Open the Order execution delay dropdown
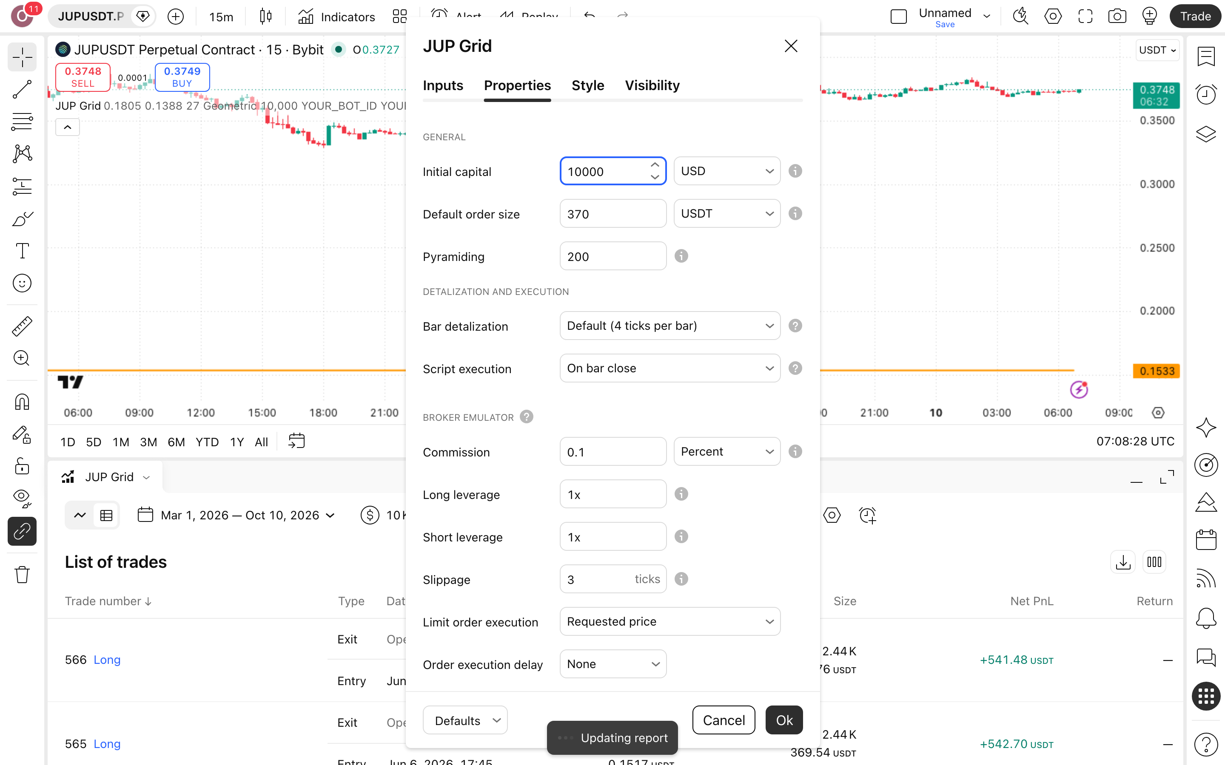This screenshot has height=765, width=1225. (x=613, y=664)
